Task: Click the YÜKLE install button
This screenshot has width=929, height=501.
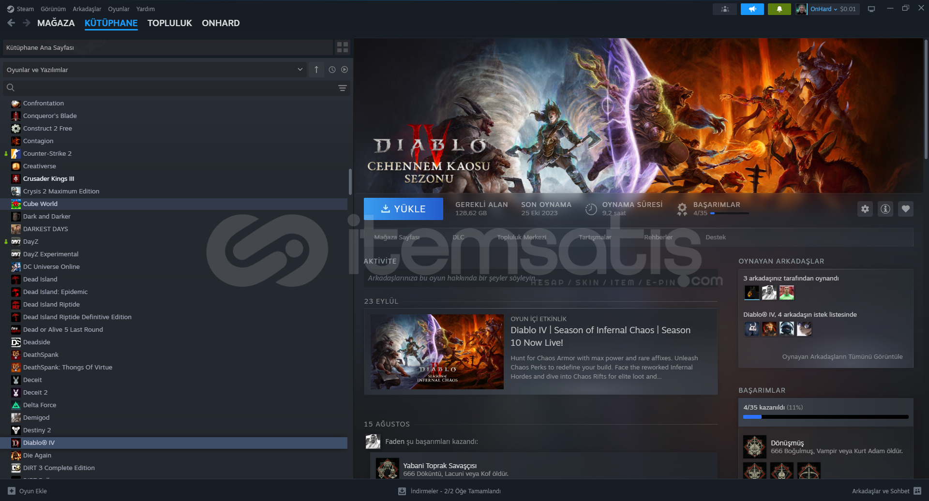Action: coord(404,209)
